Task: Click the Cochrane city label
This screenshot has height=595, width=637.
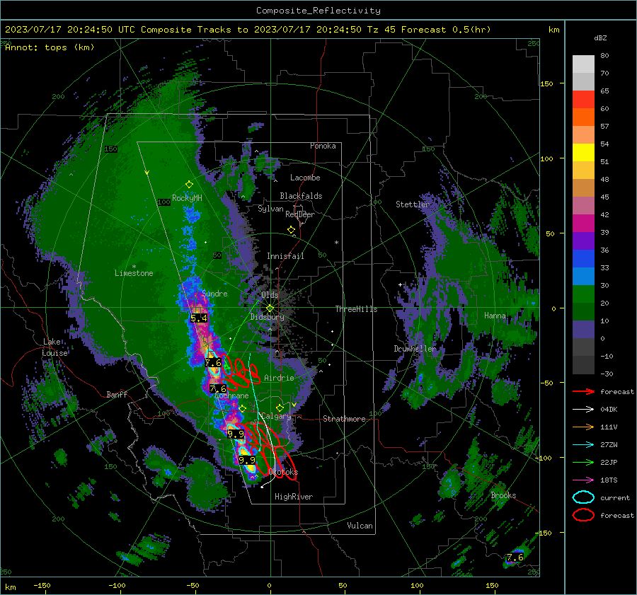Action: click(x=231, y=395)
